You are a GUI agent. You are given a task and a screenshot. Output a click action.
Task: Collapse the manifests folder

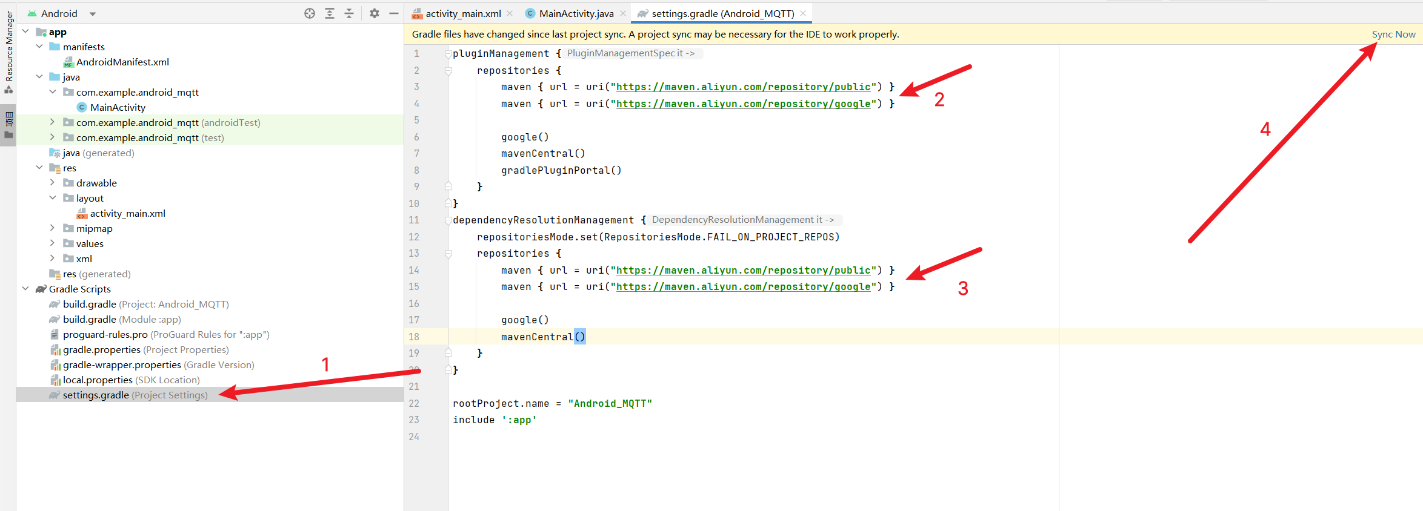(39, 46)
